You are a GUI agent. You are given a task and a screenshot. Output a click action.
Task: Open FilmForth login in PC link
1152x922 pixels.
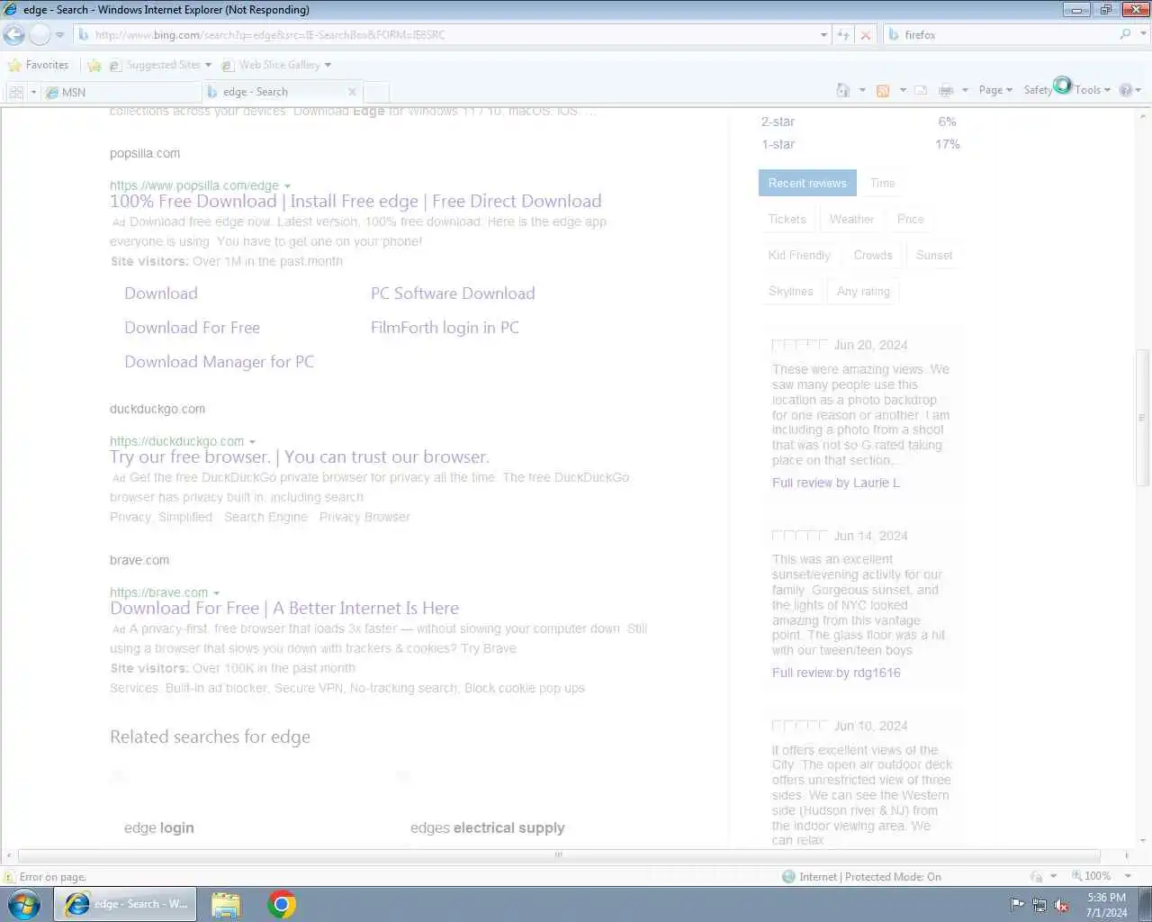tap(445, 328)
